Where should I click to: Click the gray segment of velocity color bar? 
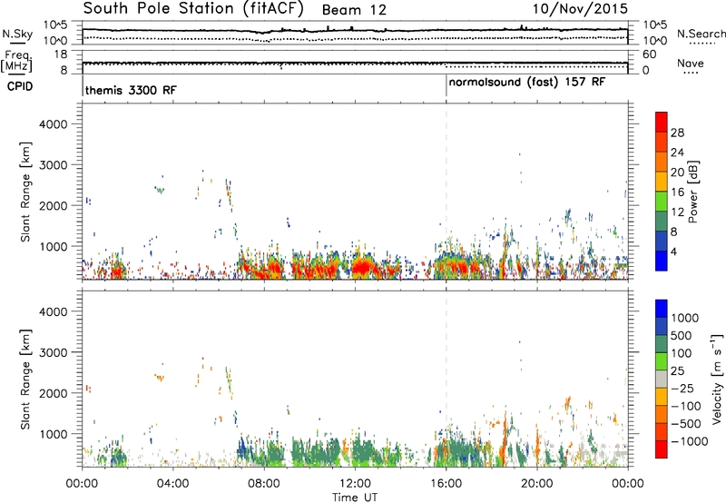[x=662, y=379]
